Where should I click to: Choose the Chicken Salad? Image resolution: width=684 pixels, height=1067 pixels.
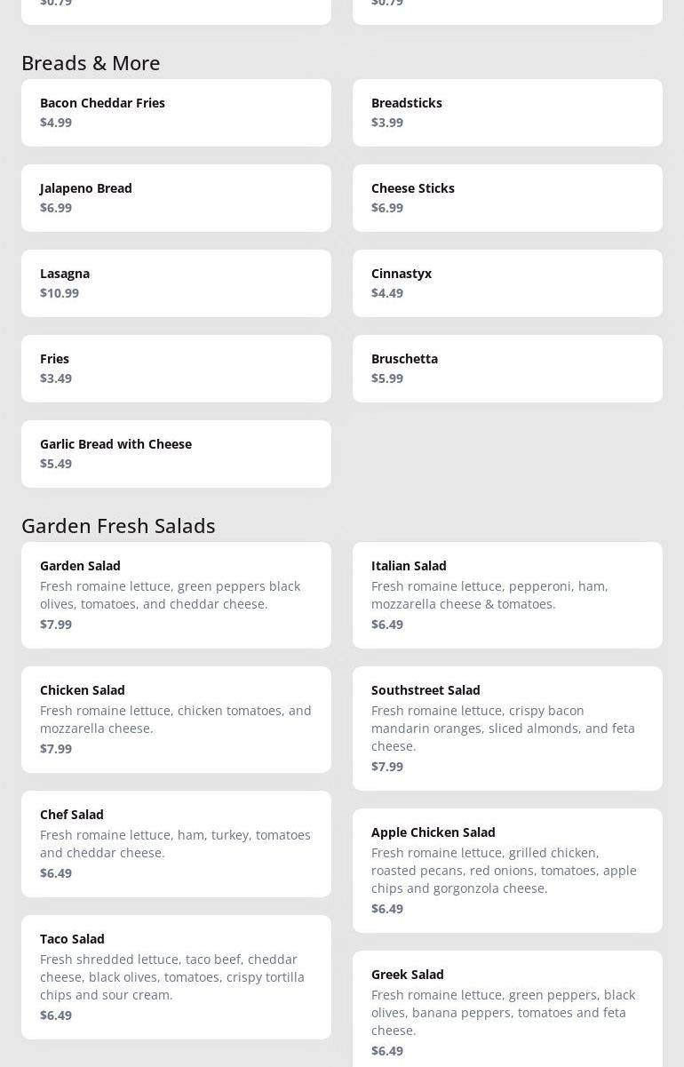pyautogui.click(x=176, y=720)
